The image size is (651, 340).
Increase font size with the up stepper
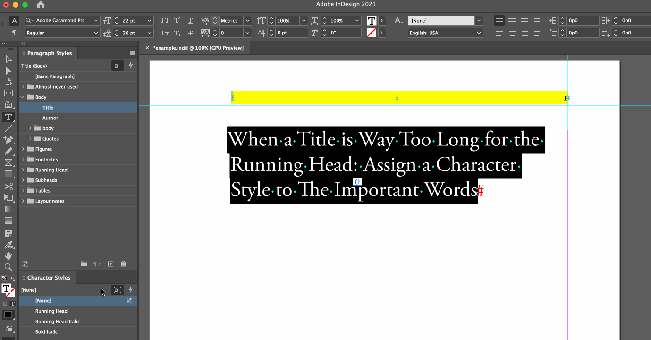pyautogui.click(x=117, y=18)
